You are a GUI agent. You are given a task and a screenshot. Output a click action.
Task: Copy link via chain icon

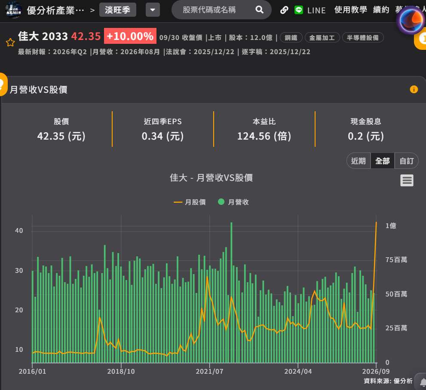[284, 10]
